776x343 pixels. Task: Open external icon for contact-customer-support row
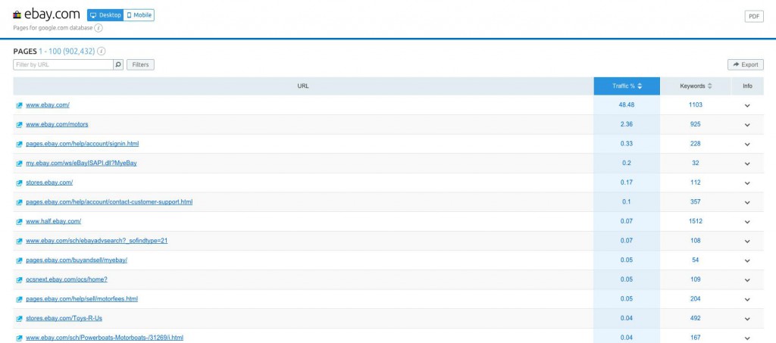click(x=19, y=202)
